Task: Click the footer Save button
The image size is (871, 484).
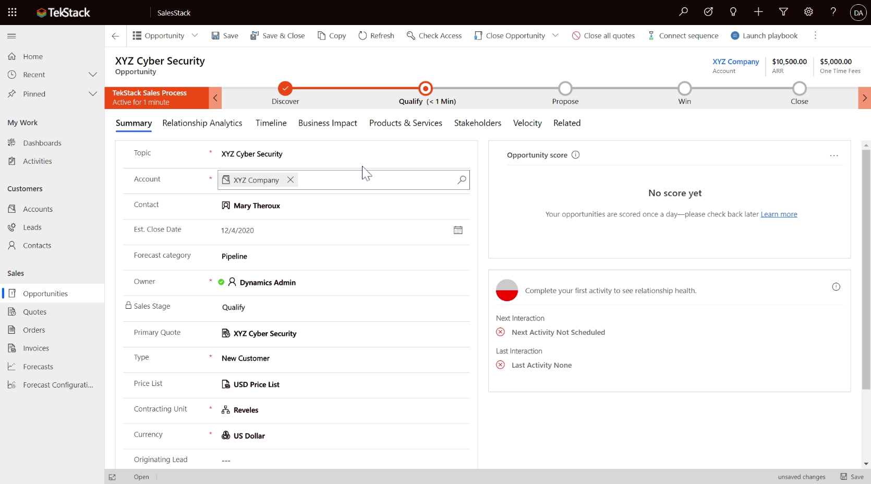Action: click(852, 477)
